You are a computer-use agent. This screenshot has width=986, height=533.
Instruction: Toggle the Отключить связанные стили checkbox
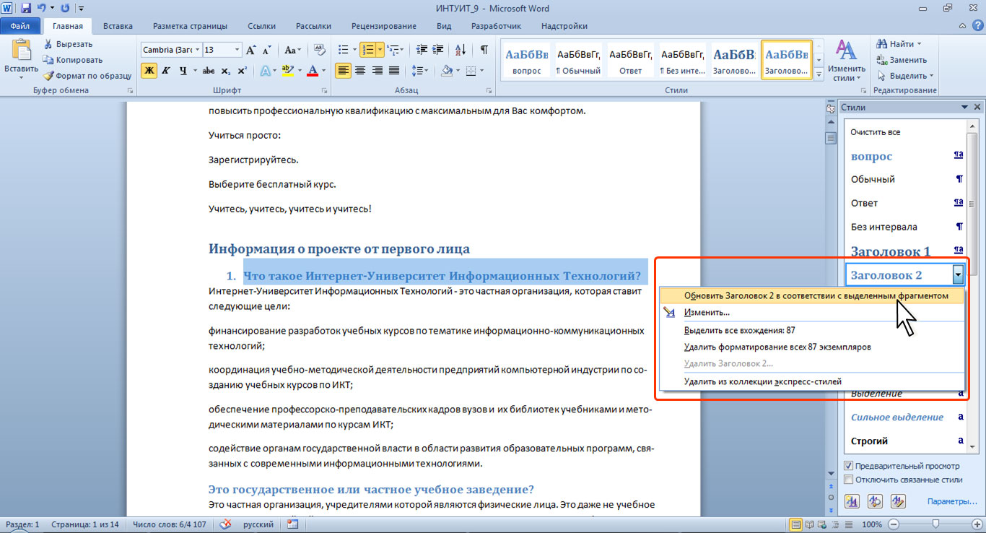pyautogui.click(x=849, y=480)
